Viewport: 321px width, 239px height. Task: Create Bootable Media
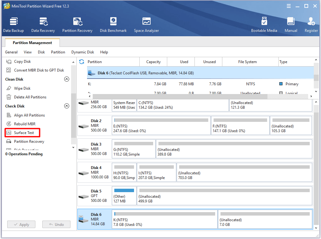click(264, 25)
